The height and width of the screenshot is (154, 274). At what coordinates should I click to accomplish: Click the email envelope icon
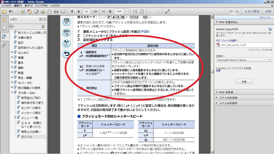63,11
